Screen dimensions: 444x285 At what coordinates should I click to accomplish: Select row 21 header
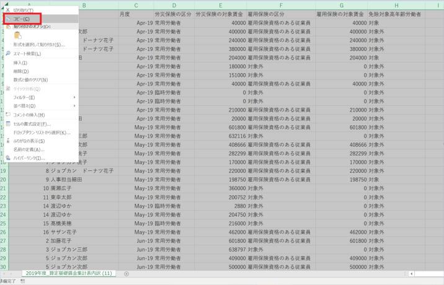[x=3, y=188]
